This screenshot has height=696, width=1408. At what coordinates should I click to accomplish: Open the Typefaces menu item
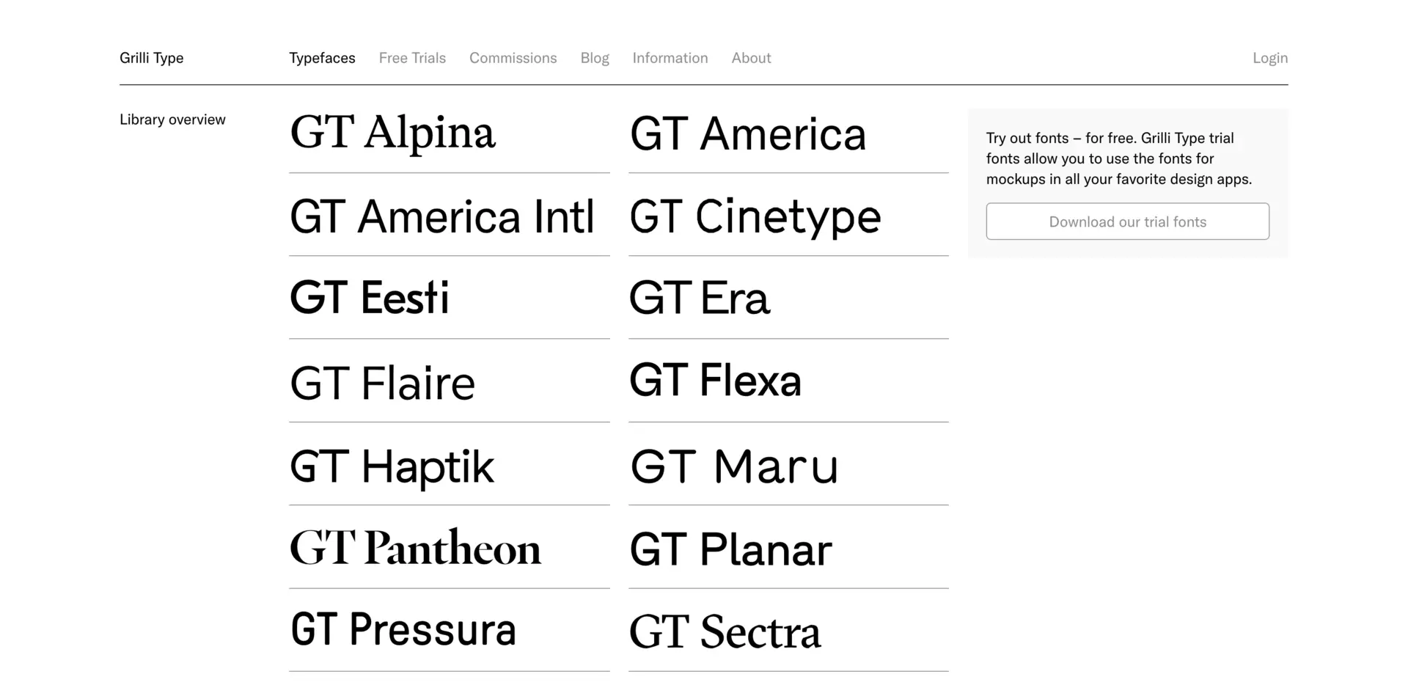(x=322, y=58)
